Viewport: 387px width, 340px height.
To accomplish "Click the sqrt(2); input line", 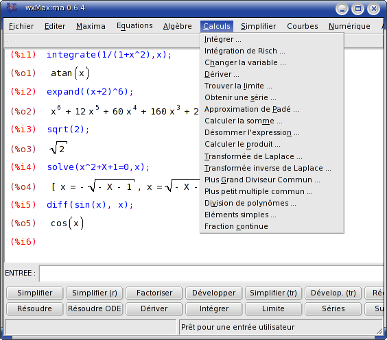I will tap(68, 129).
